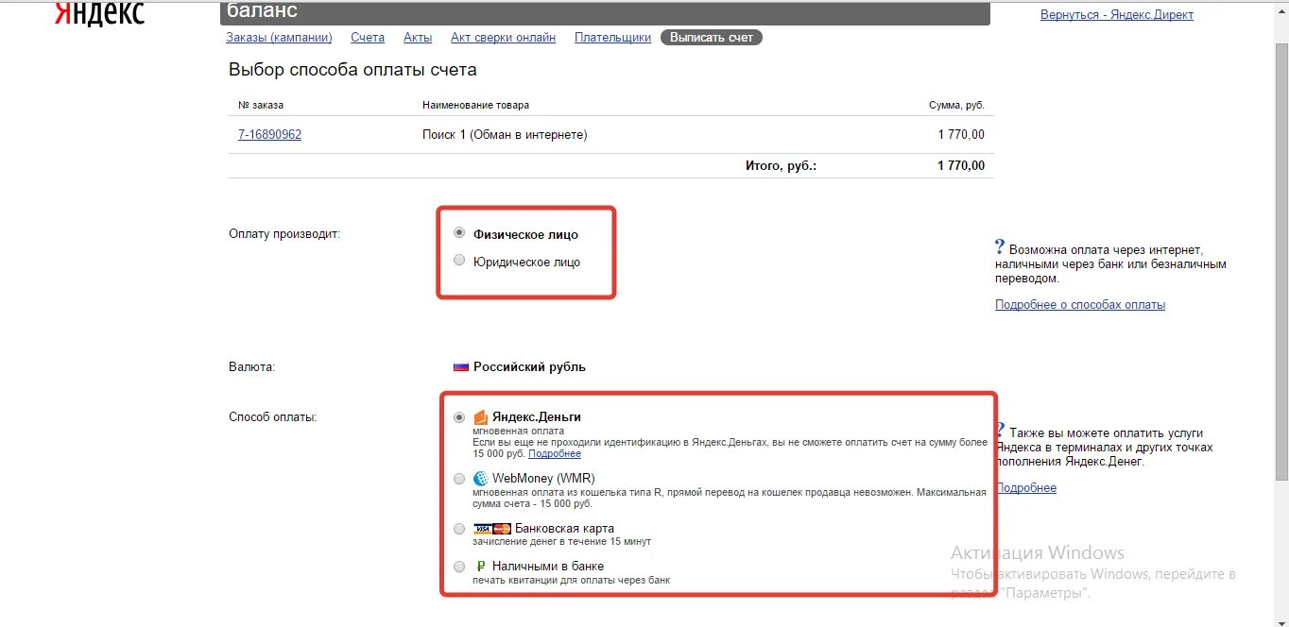Click the Visa MasterCard card icon
Screen dimensions: 1289x627
point(491,529)
